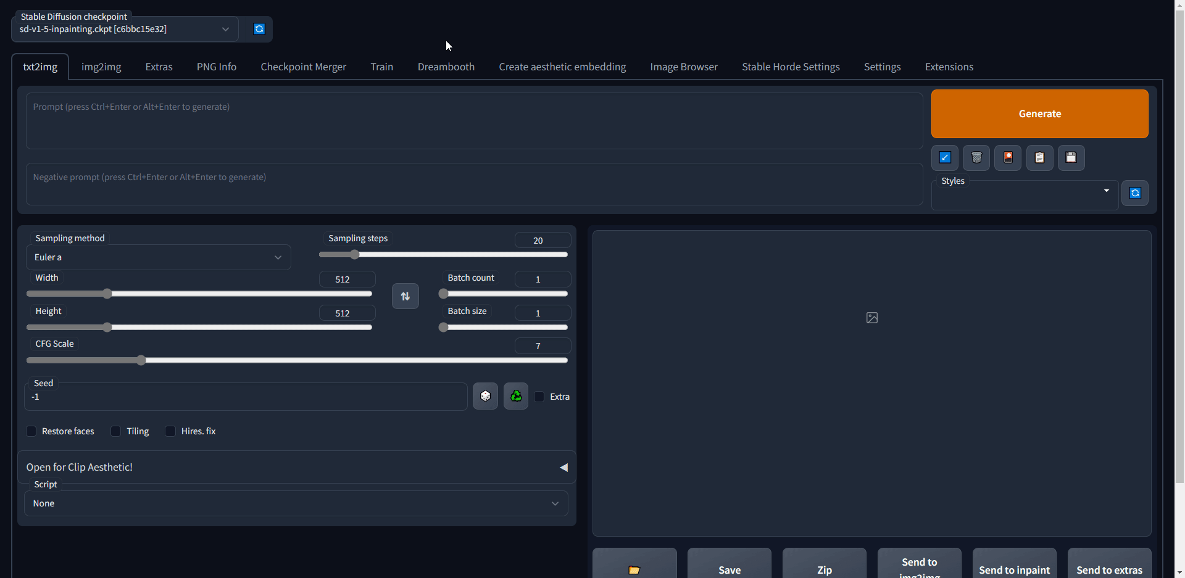The height and width of the screenshot is (578, 1185).
Task: Expand the Open for Clip Aesthetic section
Action: (x=296, y=467)
